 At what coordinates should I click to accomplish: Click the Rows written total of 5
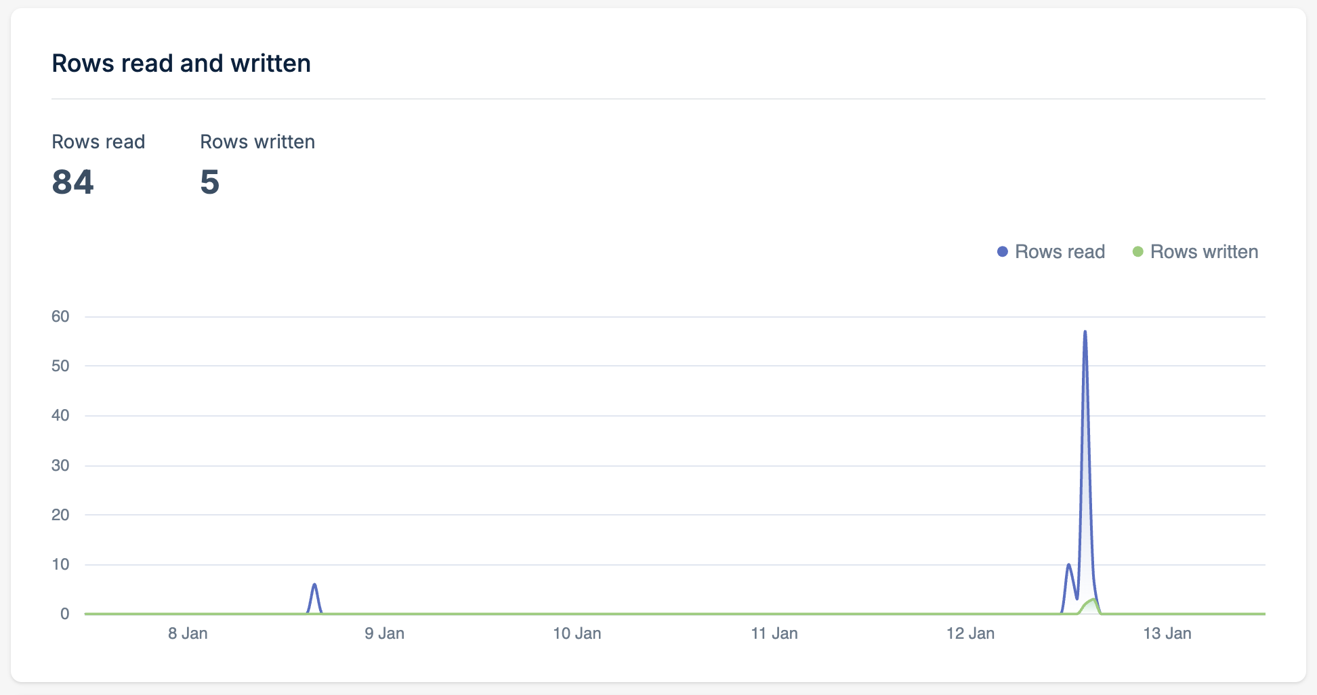click(210, 182)
